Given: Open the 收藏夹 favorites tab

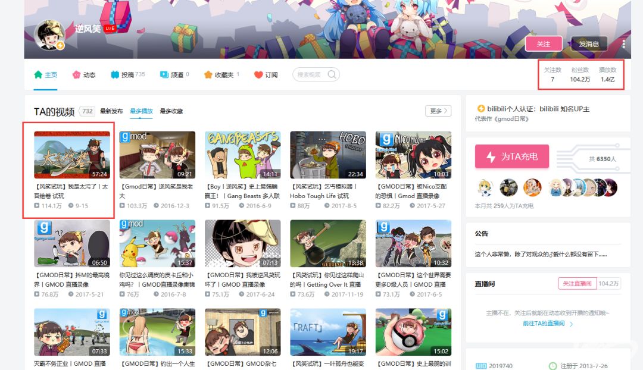Looking at the screenshot, I should click(x=221, y=74).
